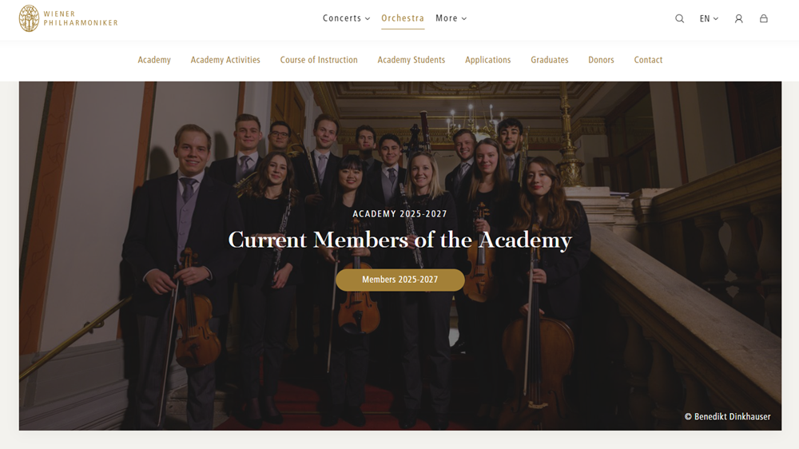The width and height of the screenshot is (799, 449).
Task: Open the user account icon
Action: (x=738, y=18)
